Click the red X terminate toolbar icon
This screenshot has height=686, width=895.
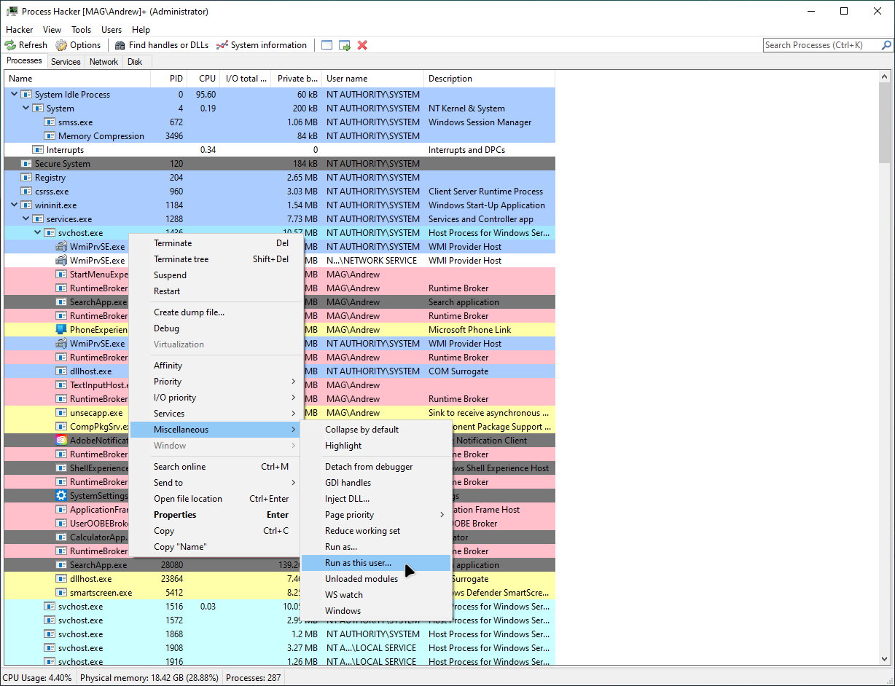point(362,44)
